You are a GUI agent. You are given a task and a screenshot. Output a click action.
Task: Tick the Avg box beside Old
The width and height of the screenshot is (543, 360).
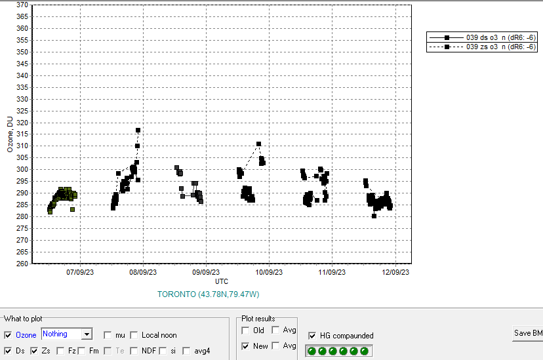(275, 330)
